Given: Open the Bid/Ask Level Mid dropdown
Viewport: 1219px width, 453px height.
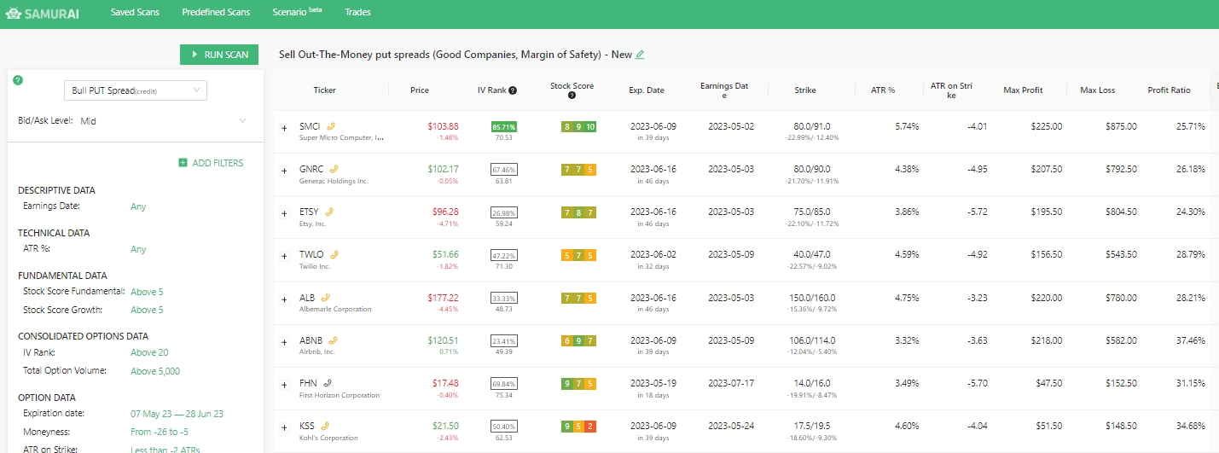Looking at the screenshot, I should coord(162,121).
